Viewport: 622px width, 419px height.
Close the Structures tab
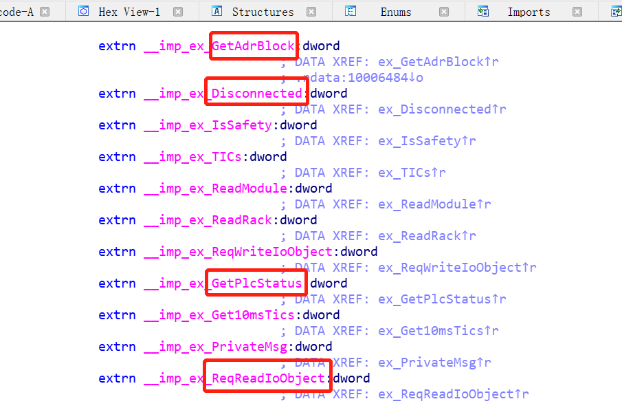click(x=311, y=12)
